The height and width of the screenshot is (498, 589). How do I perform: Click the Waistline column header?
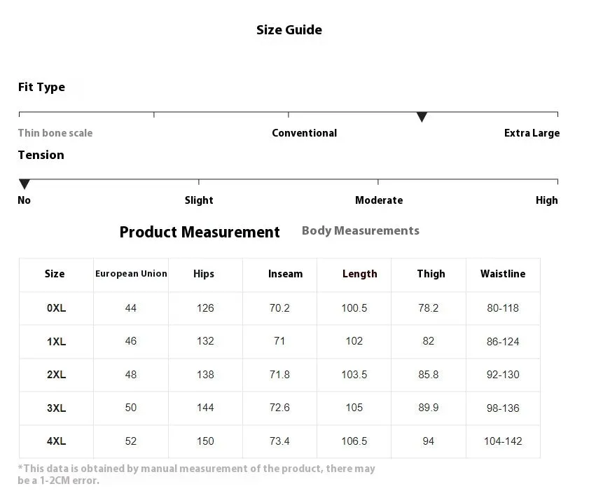(503, 274)
